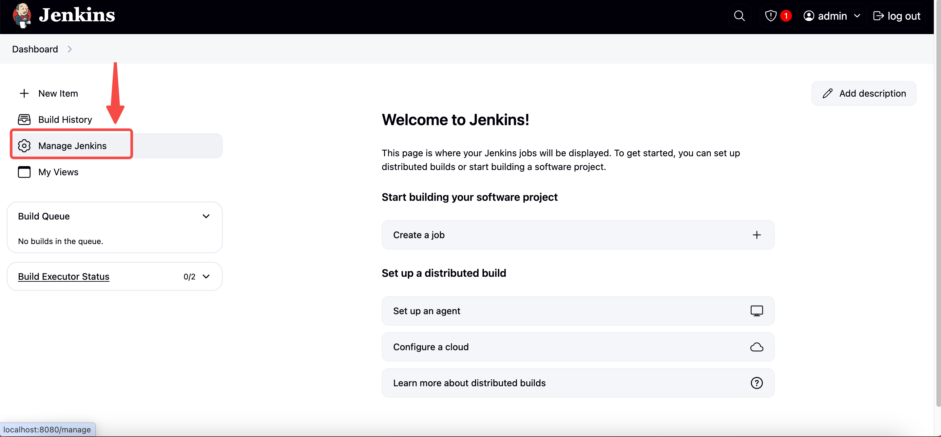Open the Build Executor Status link
Image resolution: width=941 pixels, height=437 pixels.
(64, 276)
